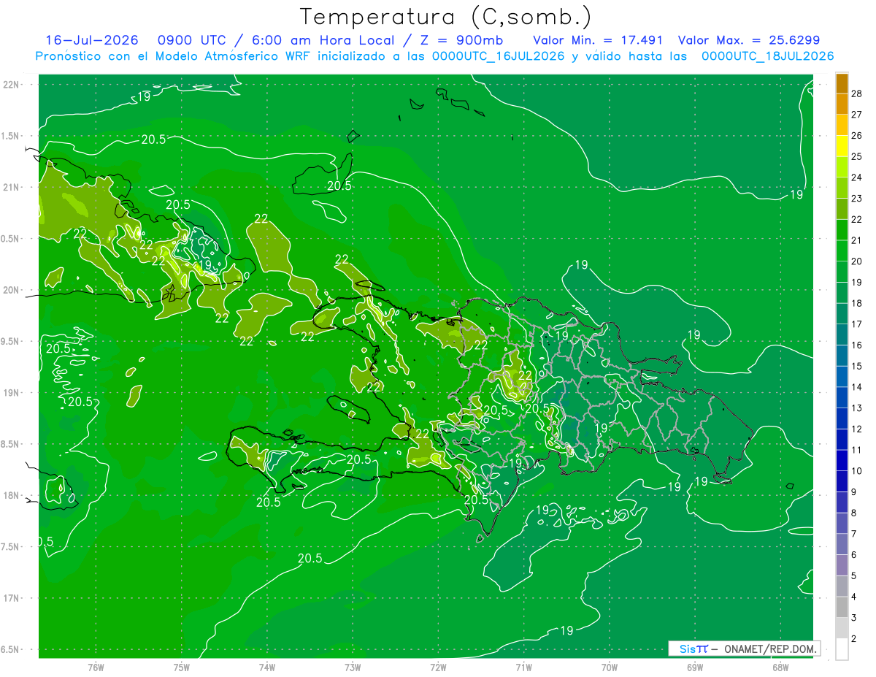
Task: Click the 75W longitude axis label
Action: click(182, 668)
